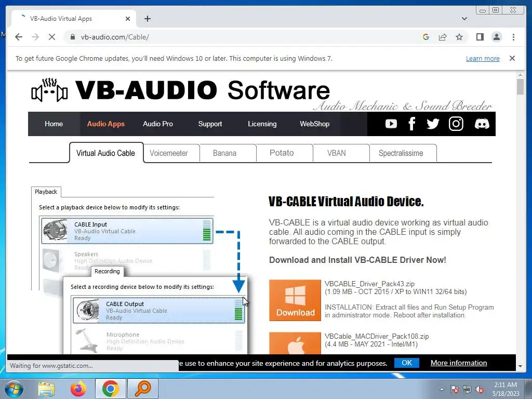This screenshot has width=532, height=399.
Task: Click the VB-Audio logo icon in header
Action: [49, 90]
